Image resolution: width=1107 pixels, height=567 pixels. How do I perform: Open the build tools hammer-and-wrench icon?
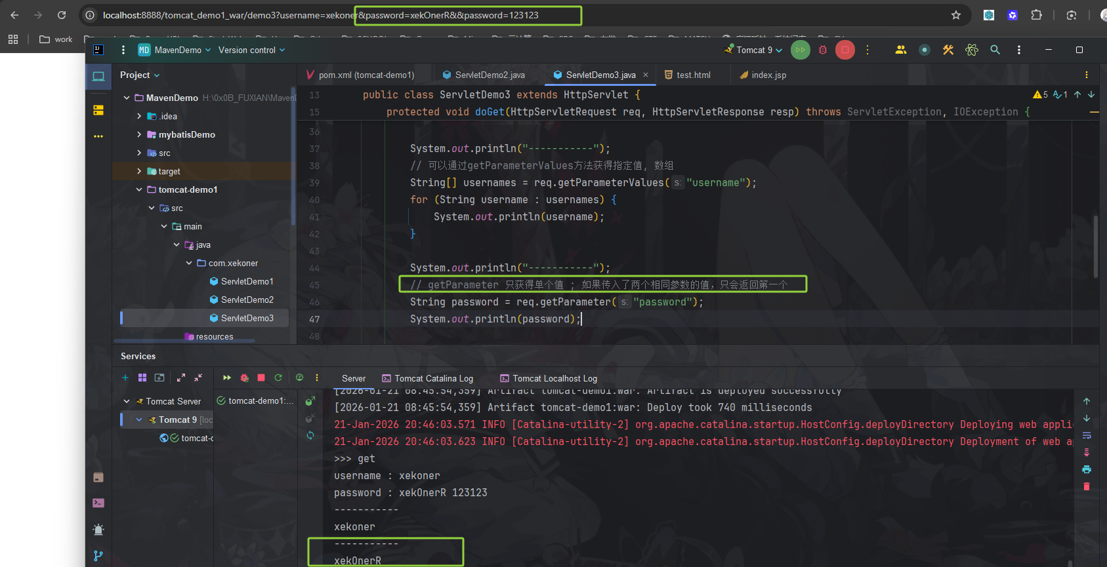coord(948,50)
